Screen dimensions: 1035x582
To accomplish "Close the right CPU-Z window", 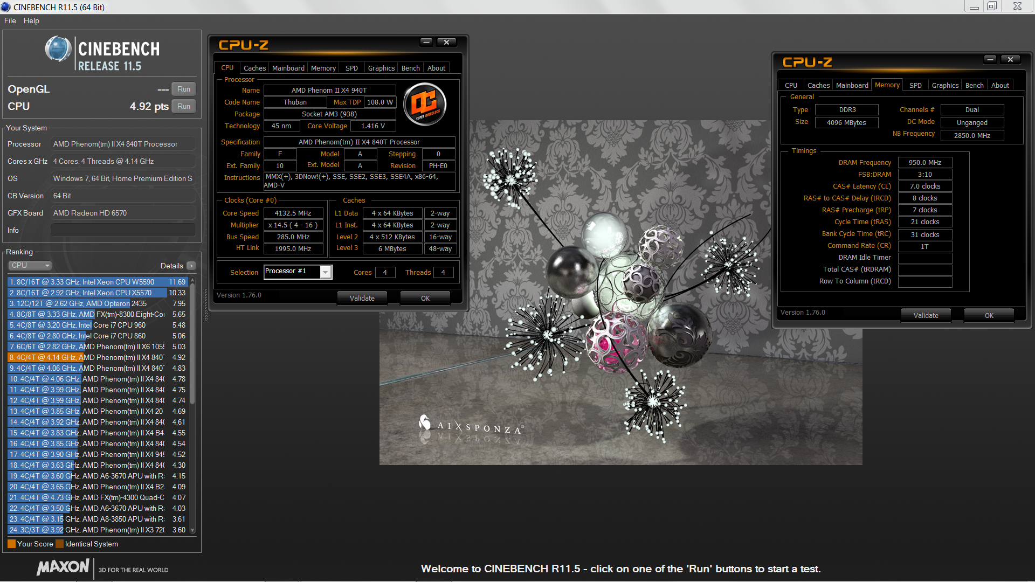I will pos(1010,59).
